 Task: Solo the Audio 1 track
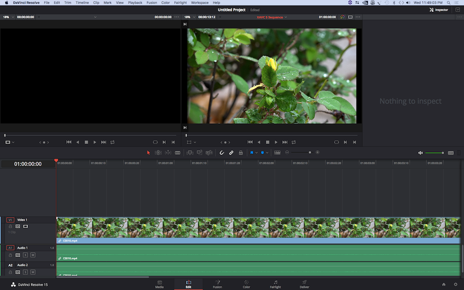(26, 255)
